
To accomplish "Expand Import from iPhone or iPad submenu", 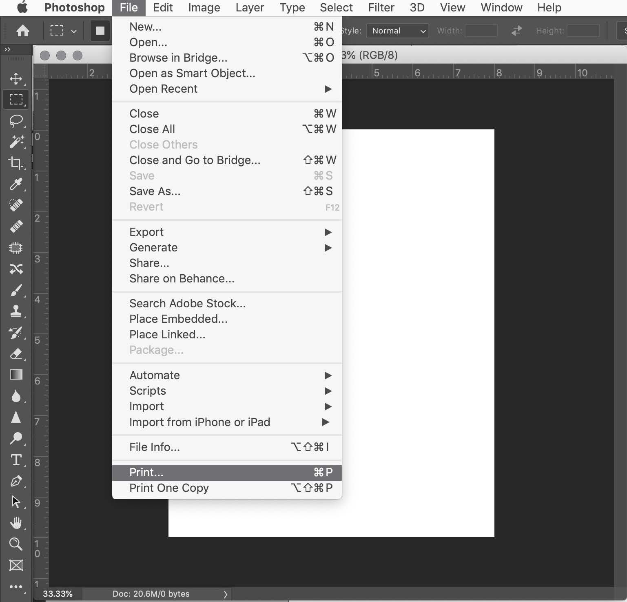I will click(x=227, y=422).
